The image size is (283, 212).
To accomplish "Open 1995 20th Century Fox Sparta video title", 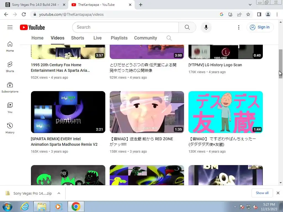I will point(60,68).
